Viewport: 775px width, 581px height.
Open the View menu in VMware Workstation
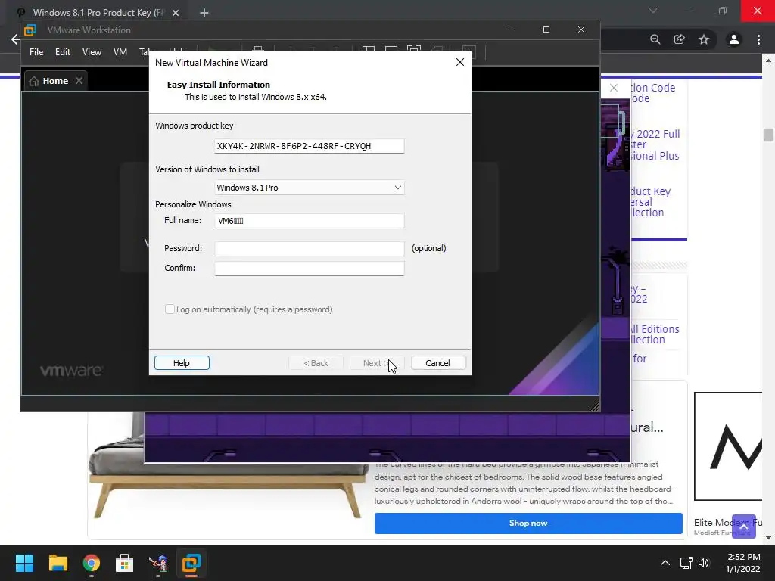point(92,52)
